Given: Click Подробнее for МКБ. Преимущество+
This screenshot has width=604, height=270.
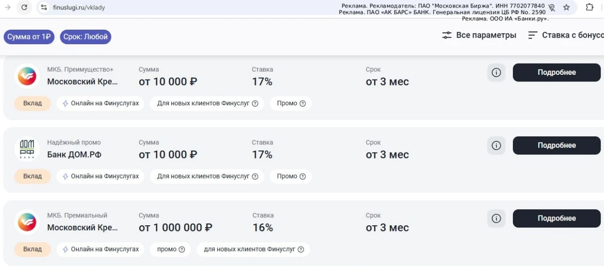Looking at the screenshot, I should coord(557,72).
